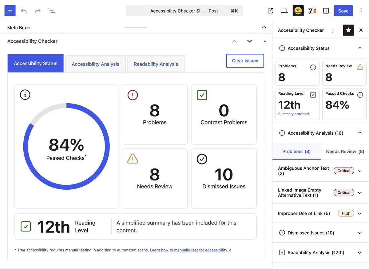Collapse the Meta Boxes section
369x269 pixels.
264,27
